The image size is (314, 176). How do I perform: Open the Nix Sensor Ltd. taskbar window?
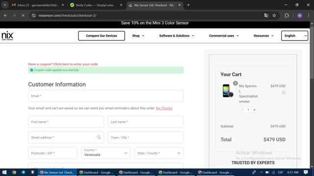pos(57,172)
